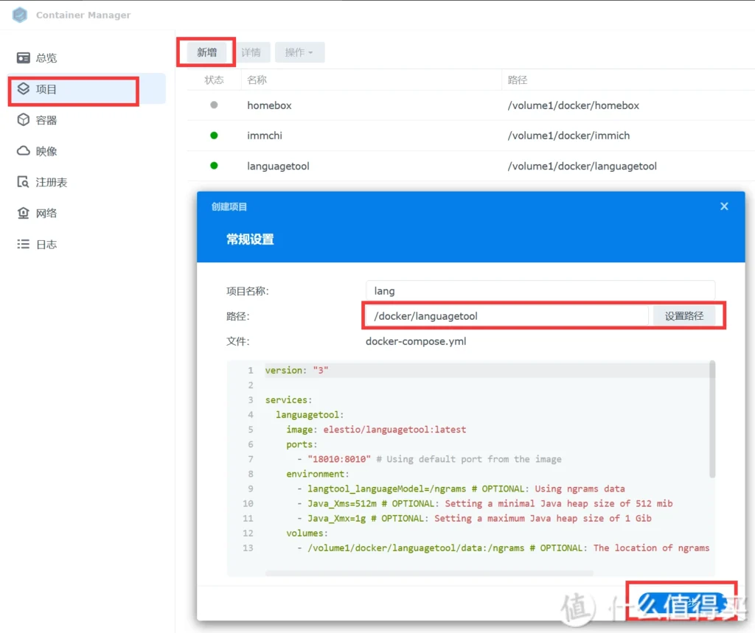Viewport: 755px width, 633px height.
Task: Click the Container Manager app icon
Action: 20,15
